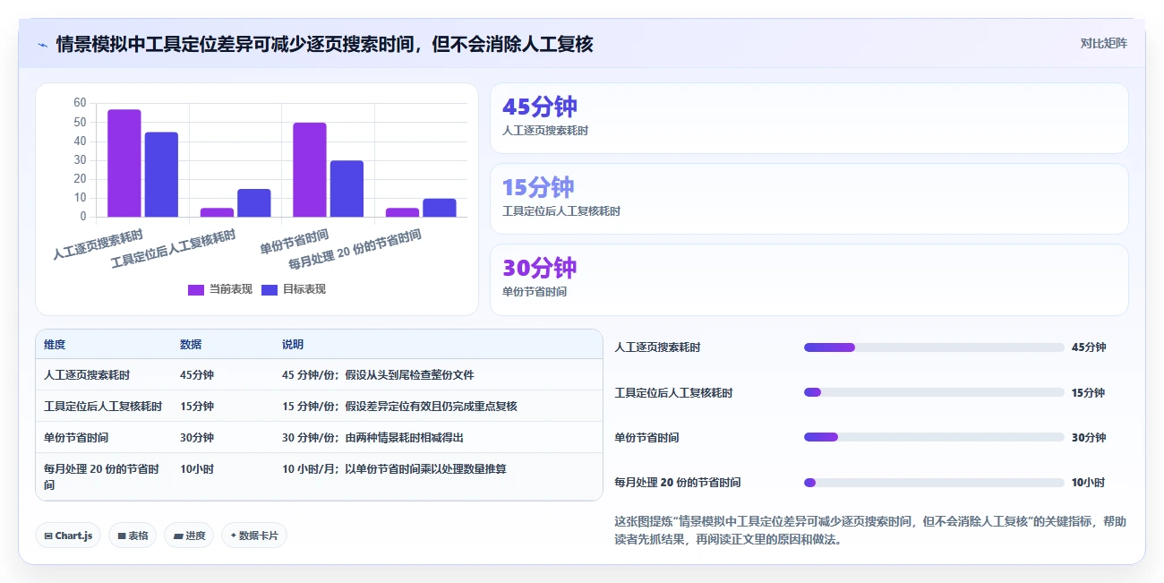The width and height of the screenshot is (1164, 583).
Task: Click the 45分钟 value beside the progress bar
Action: [1089, 347]
